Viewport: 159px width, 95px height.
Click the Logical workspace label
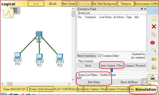(8, 4)
